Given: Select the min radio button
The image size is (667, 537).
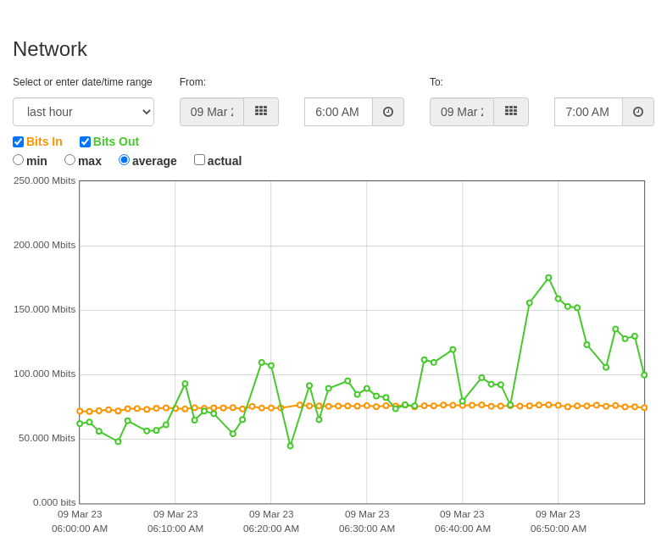Looking at the screenshot, I should (19, 160).
